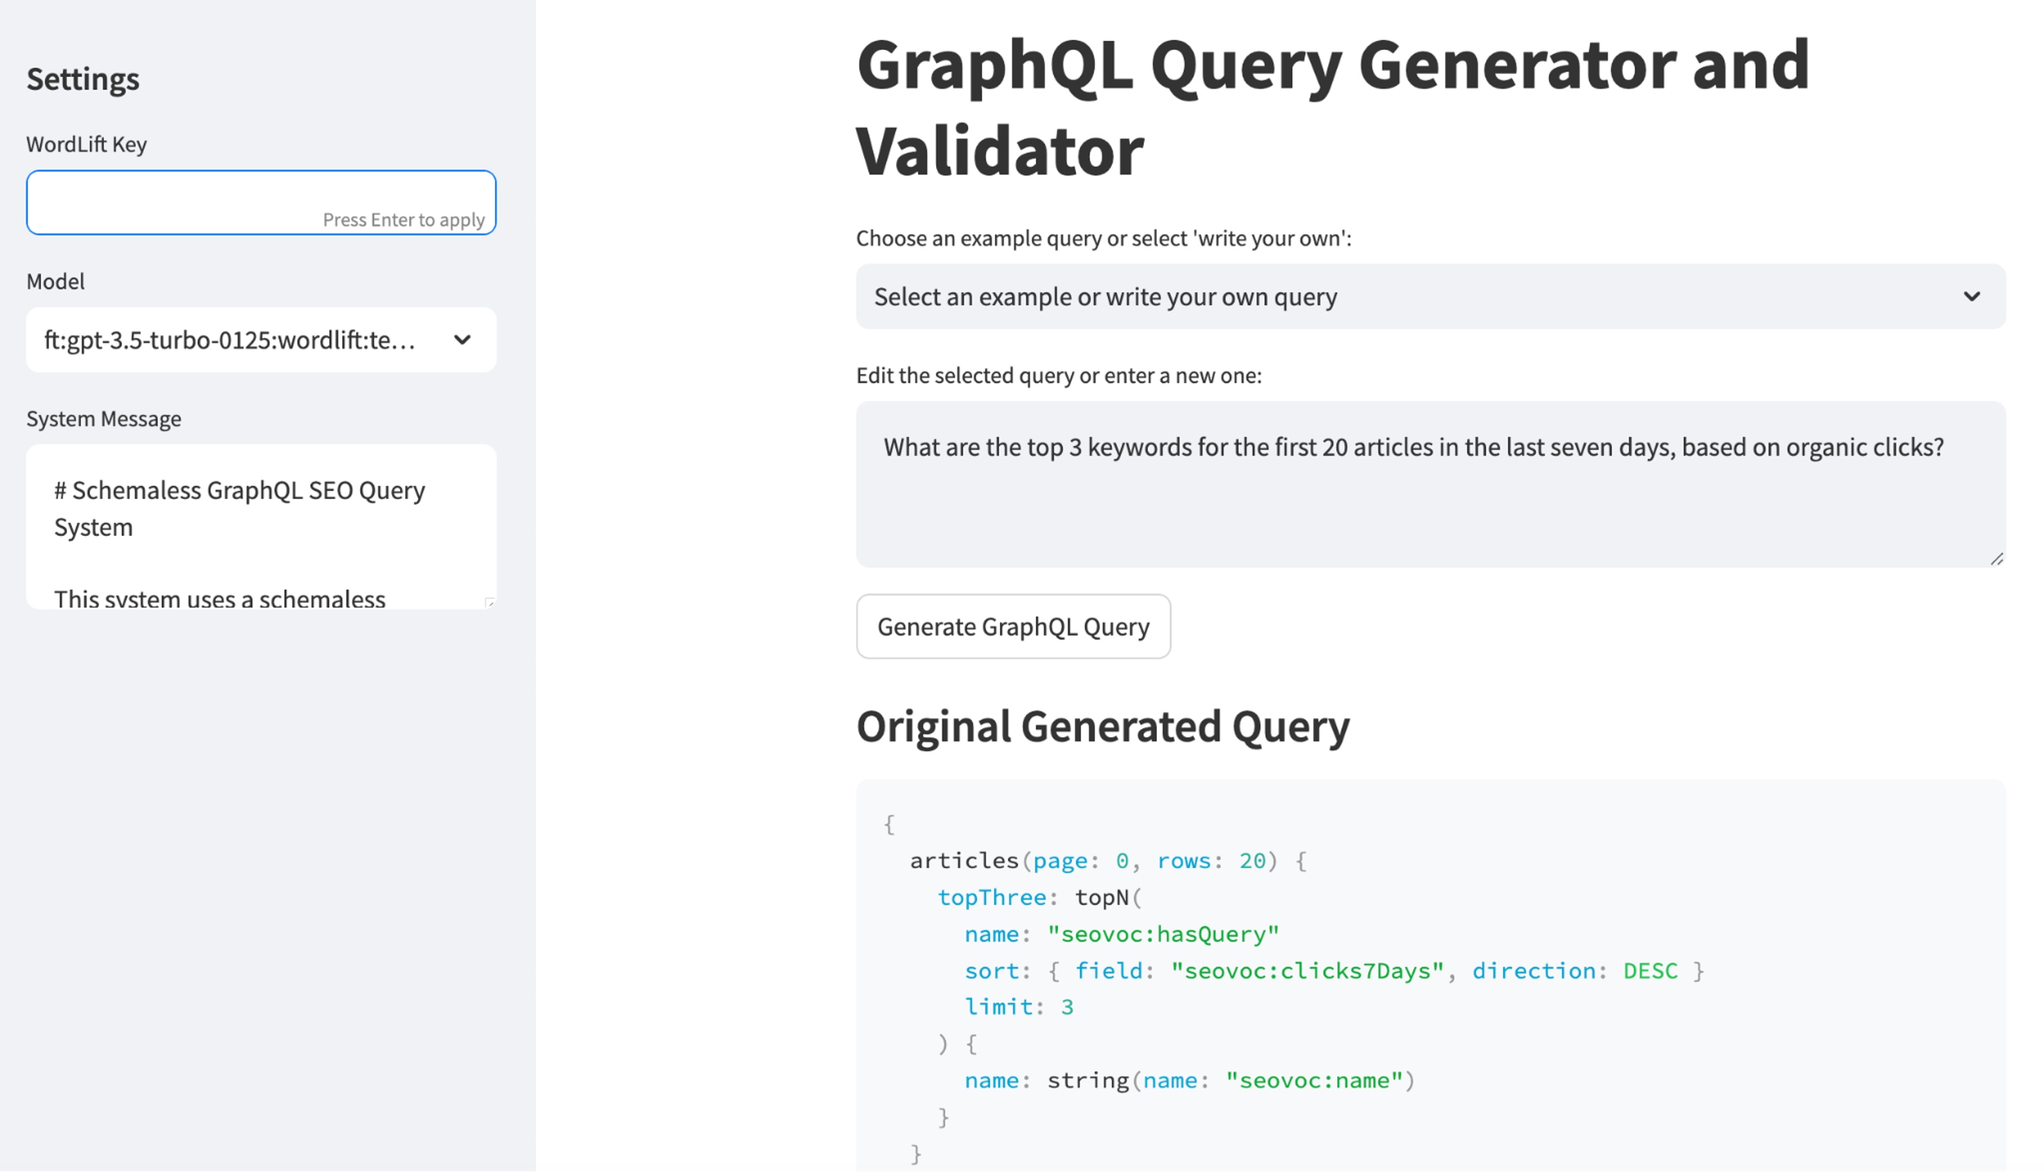The width and height of the screenshot is (2044, 1172).
Task: Expand the System Message text area
Action: pyautogui.click(x=490, y=602)
